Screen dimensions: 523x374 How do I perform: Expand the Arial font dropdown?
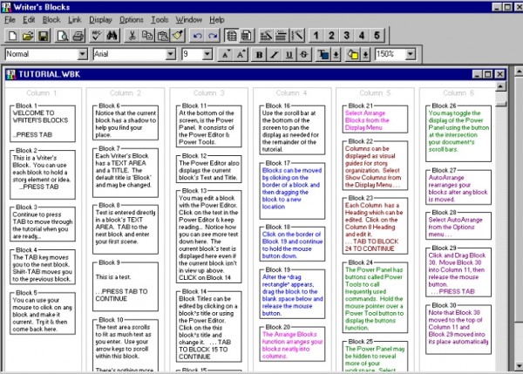point(171,54)
